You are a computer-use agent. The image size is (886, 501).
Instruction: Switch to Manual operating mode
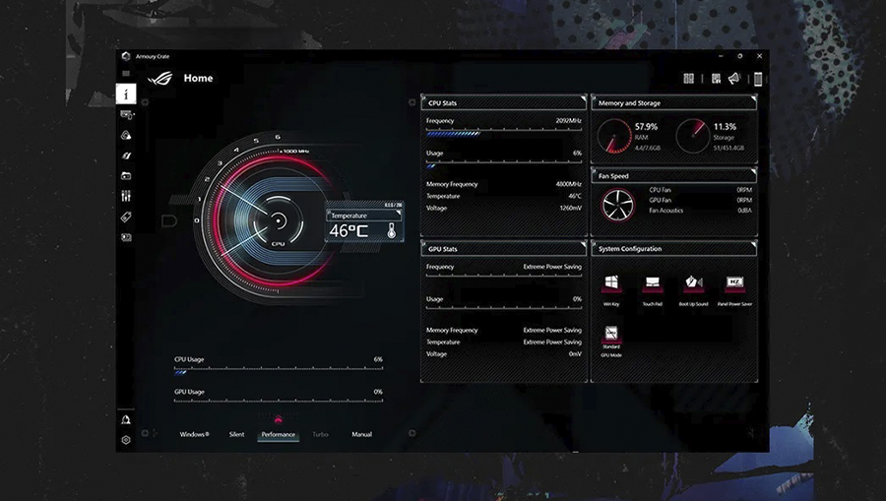pyautogui.click(x=361, y=434)
